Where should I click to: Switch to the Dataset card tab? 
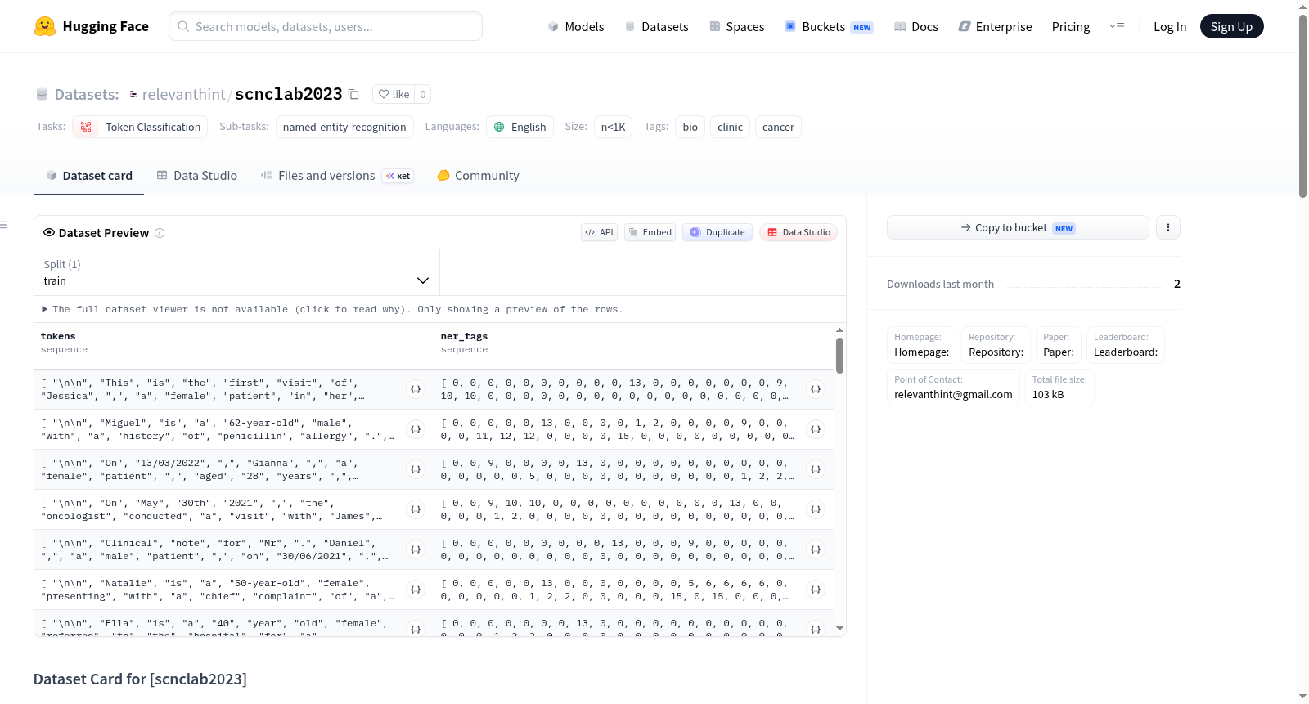89,176
